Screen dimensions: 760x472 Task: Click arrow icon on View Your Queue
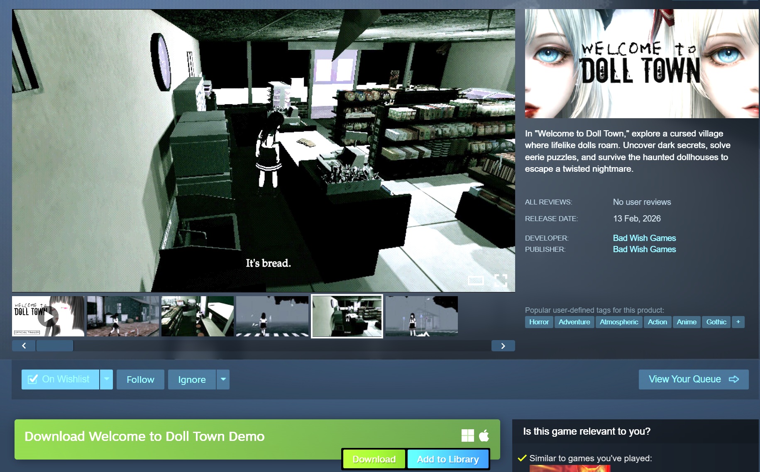pos(734,379)
